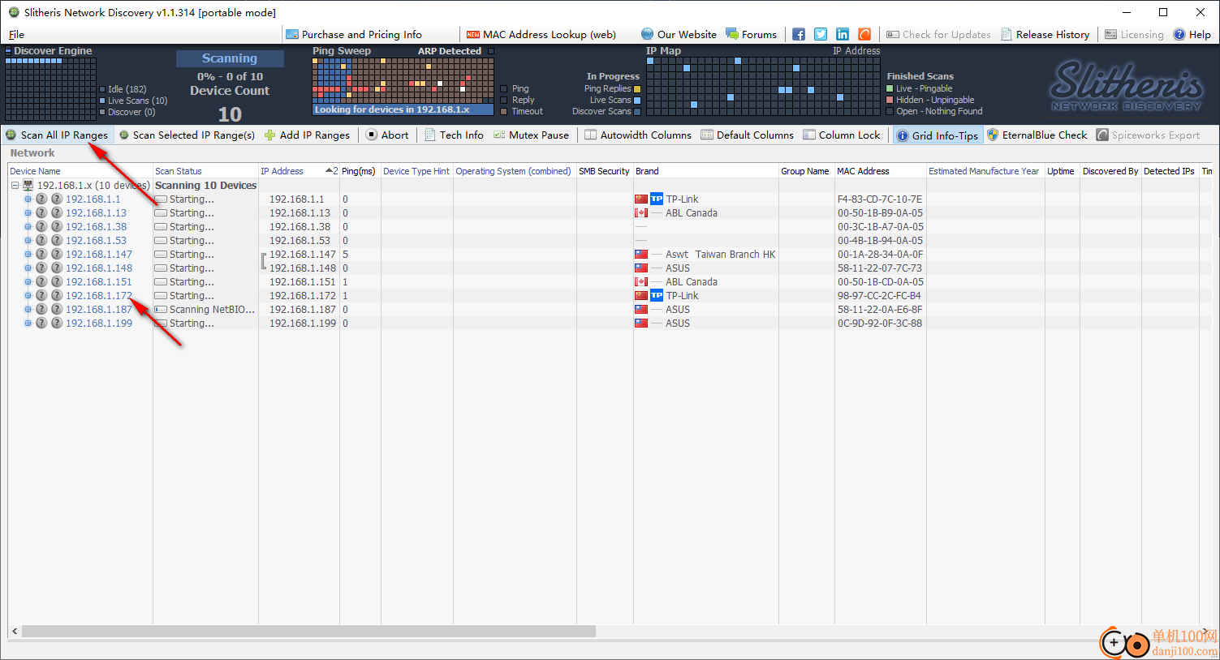Click the Live - Pingable legend swatch
The width and height of the screenshot is (1220, 660).
pos(890,89)
